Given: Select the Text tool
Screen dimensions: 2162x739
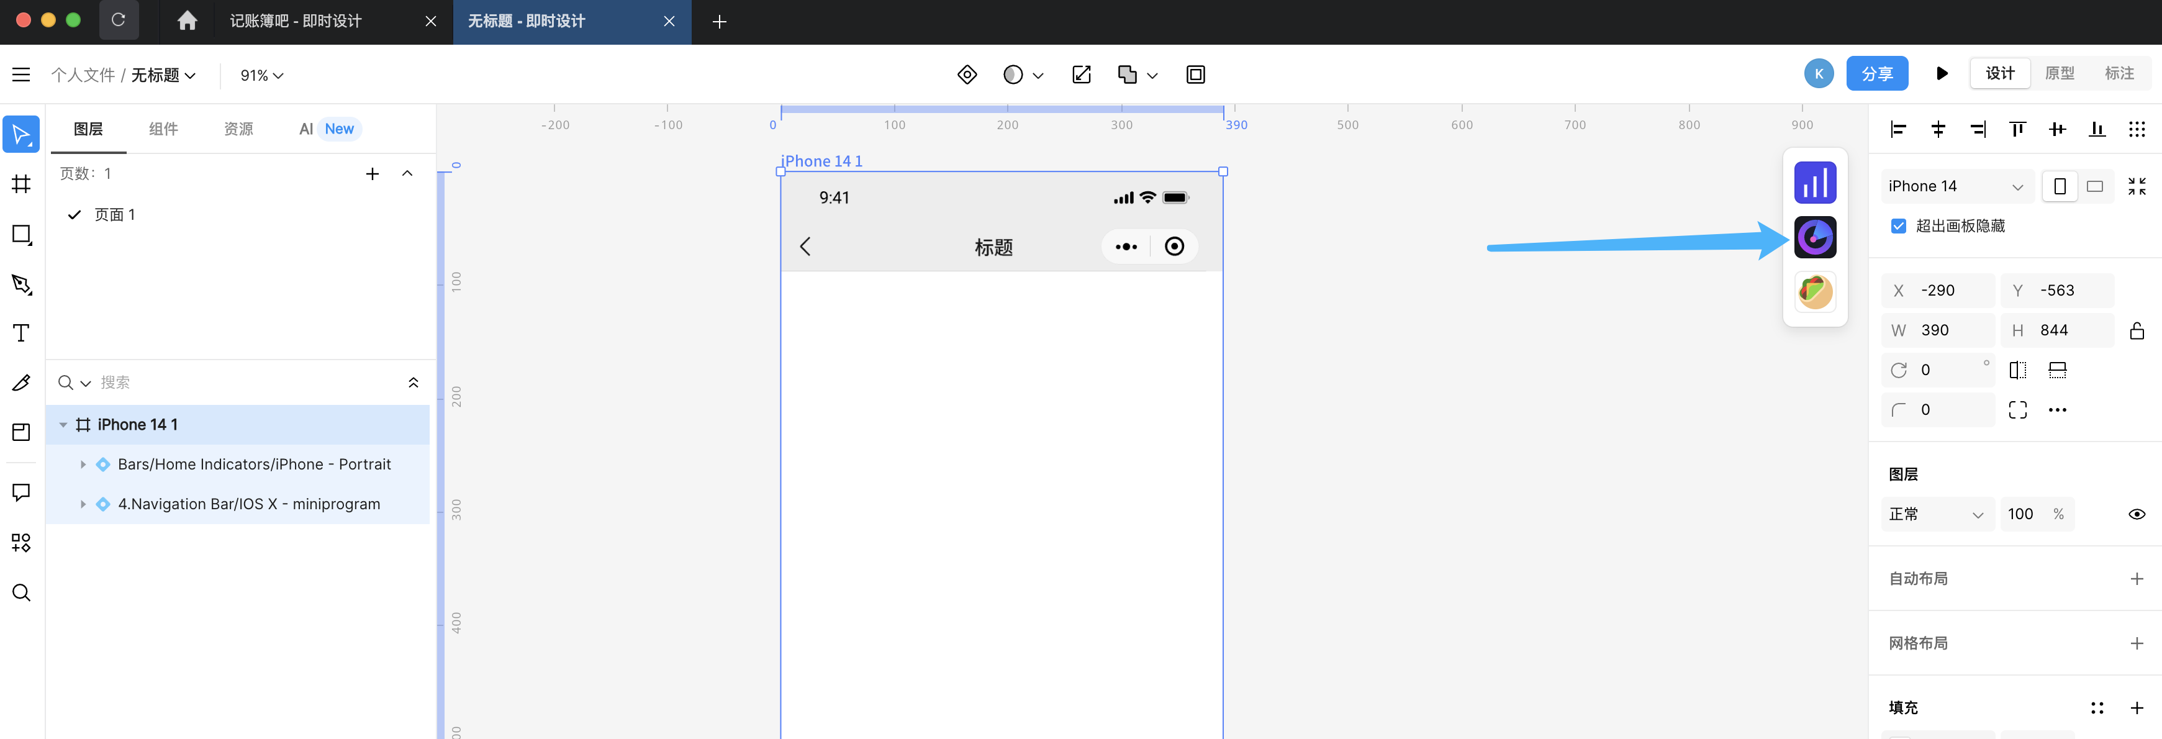Looking at the screenshot, I should click(x=21, y=333).
